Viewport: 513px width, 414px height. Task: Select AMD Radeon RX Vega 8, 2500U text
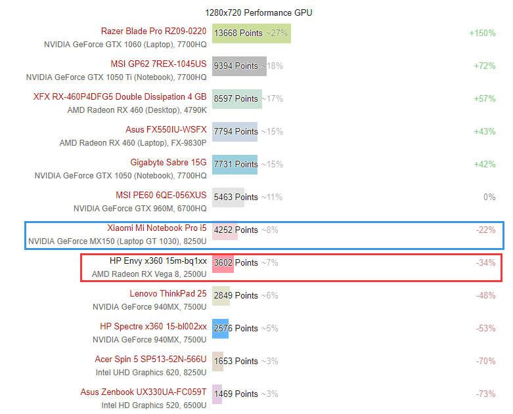[x=149, y=274]
